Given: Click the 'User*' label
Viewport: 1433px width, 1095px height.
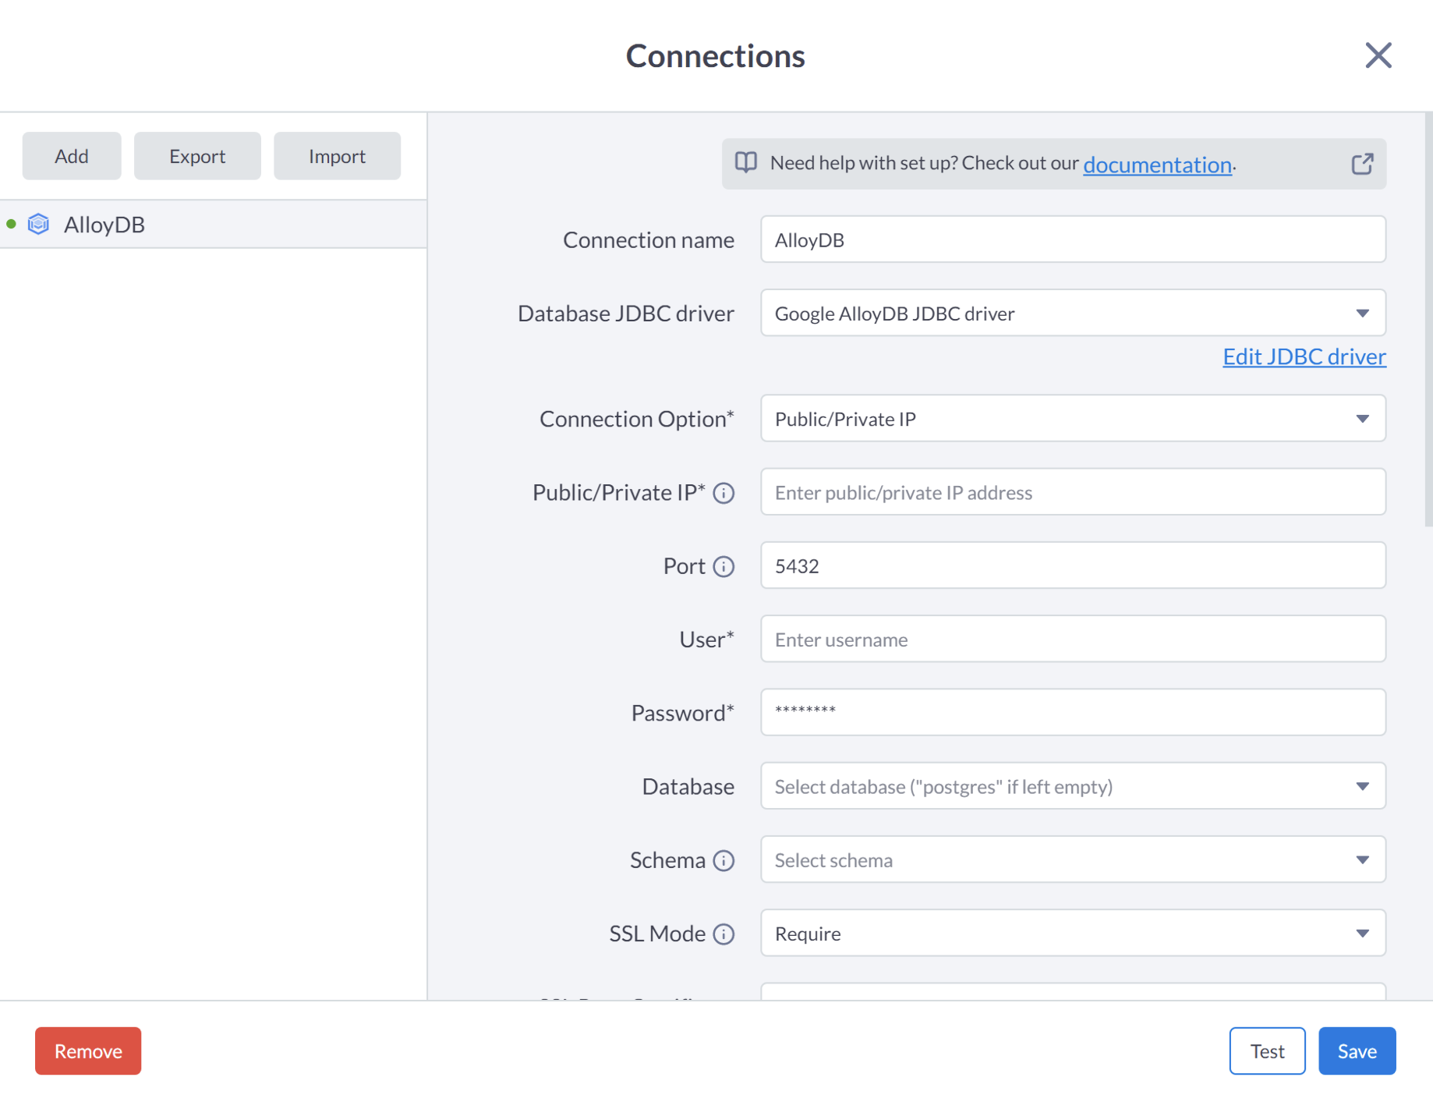Looking at the screenshot, I should 706,640.
